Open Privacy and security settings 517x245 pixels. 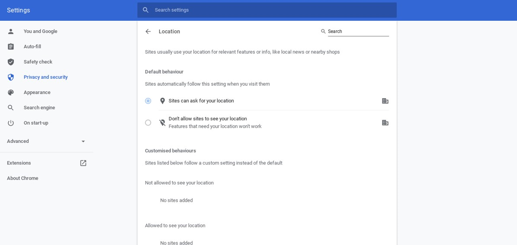click(x=45, y=77)
